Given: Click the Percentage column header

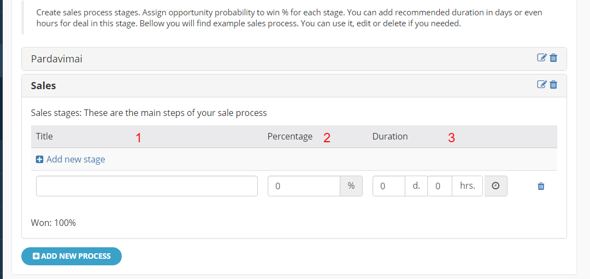Looking at the screenshot, I should 290,136.
